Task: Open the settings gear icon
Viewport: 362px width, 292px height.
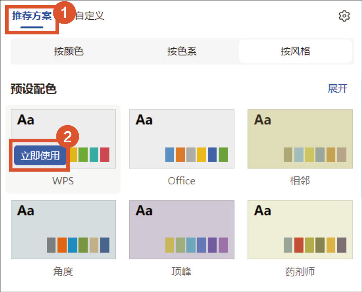Action: [344, 16]
